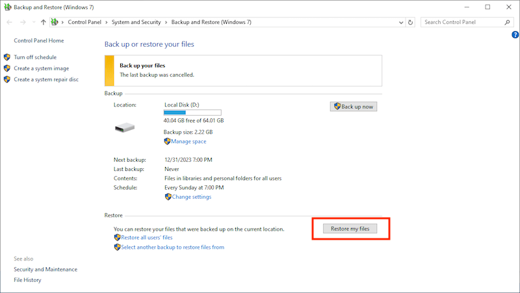Viewport: 520px width, 293px height.
Task: Maximize the Backup and Restore window
Action: [487, 7]
